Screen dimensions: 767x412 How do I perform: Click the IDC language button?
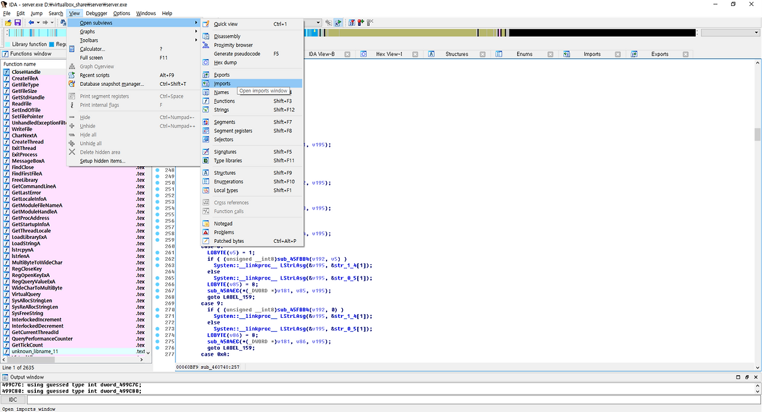pos(13,399)
